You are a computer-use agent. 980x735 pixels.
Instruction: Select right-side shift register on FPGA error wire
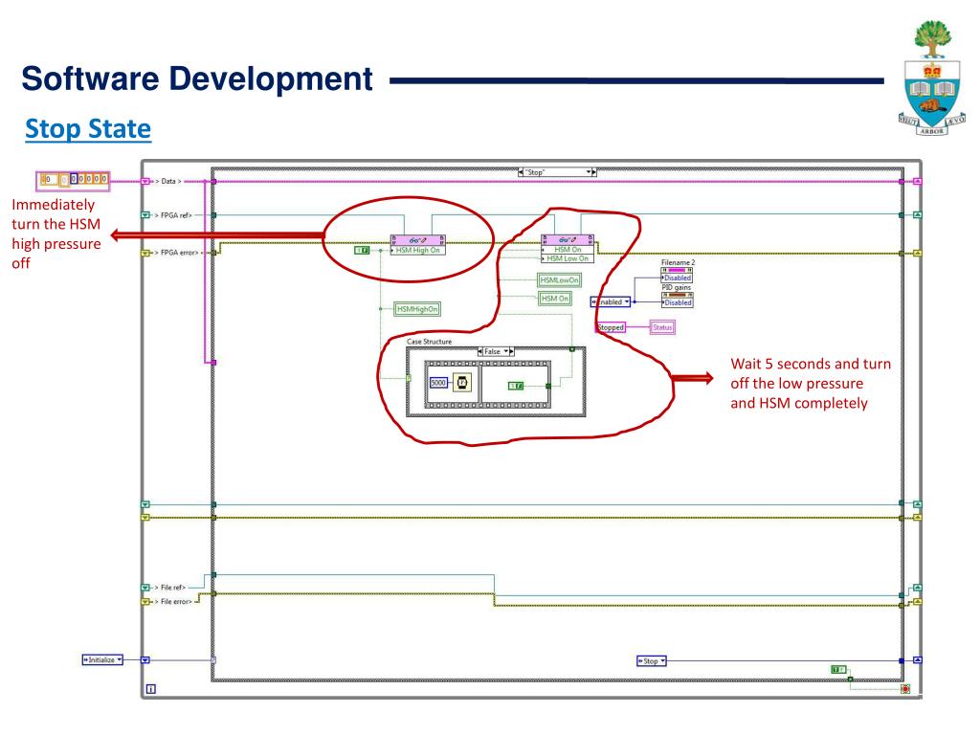coord(917,253)
